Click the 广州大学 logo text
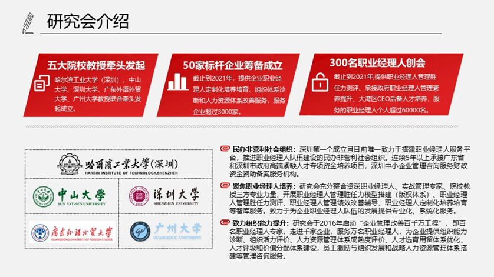Image resolution: width=494 pixels, height=277 pixels. (x=177, y=229)
